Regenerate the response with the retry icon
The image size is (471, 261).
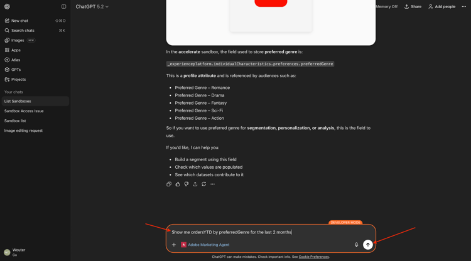tap(203, 184)
